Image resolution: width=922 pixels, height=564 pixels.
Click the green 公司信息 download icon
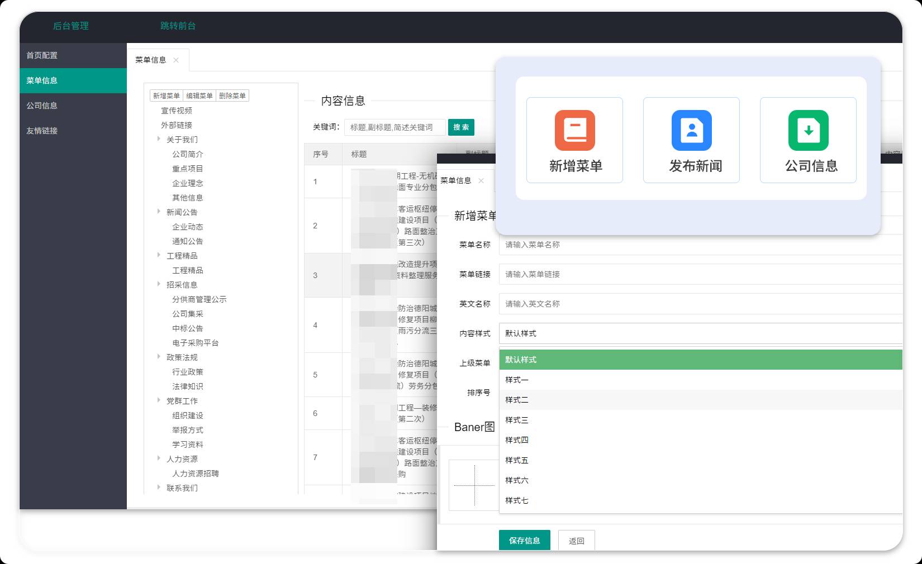click(808, 130)
